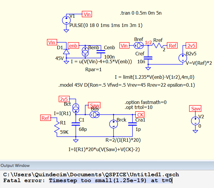Select the Bds current source symbol

click(x=95, y=114)
